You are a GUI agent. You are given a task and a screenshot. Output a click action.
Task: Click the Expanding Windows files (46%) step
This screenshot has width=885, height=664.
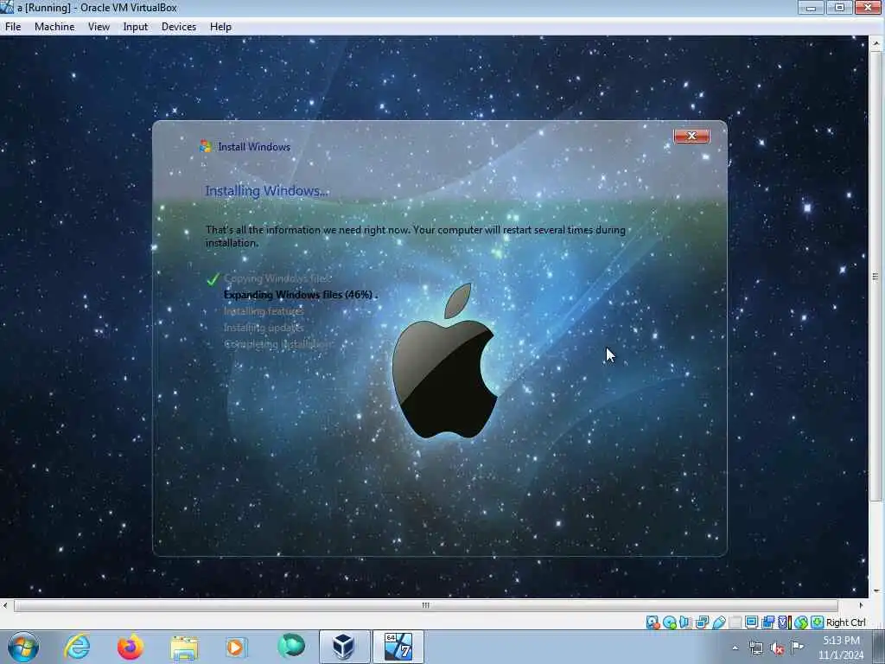[x=300, y=294]
